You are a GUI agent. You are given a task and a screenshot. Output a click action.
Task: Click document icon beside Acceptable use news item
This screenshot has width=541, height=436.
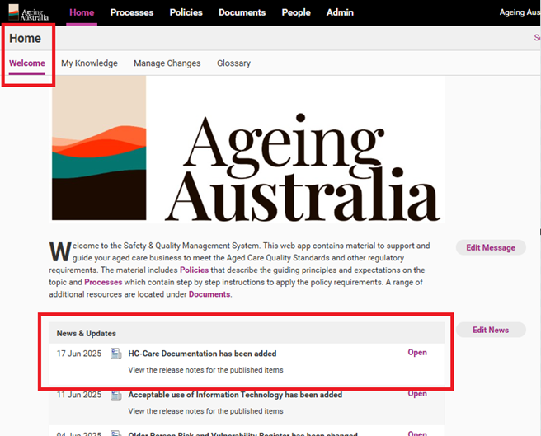(x=115, y=396)
